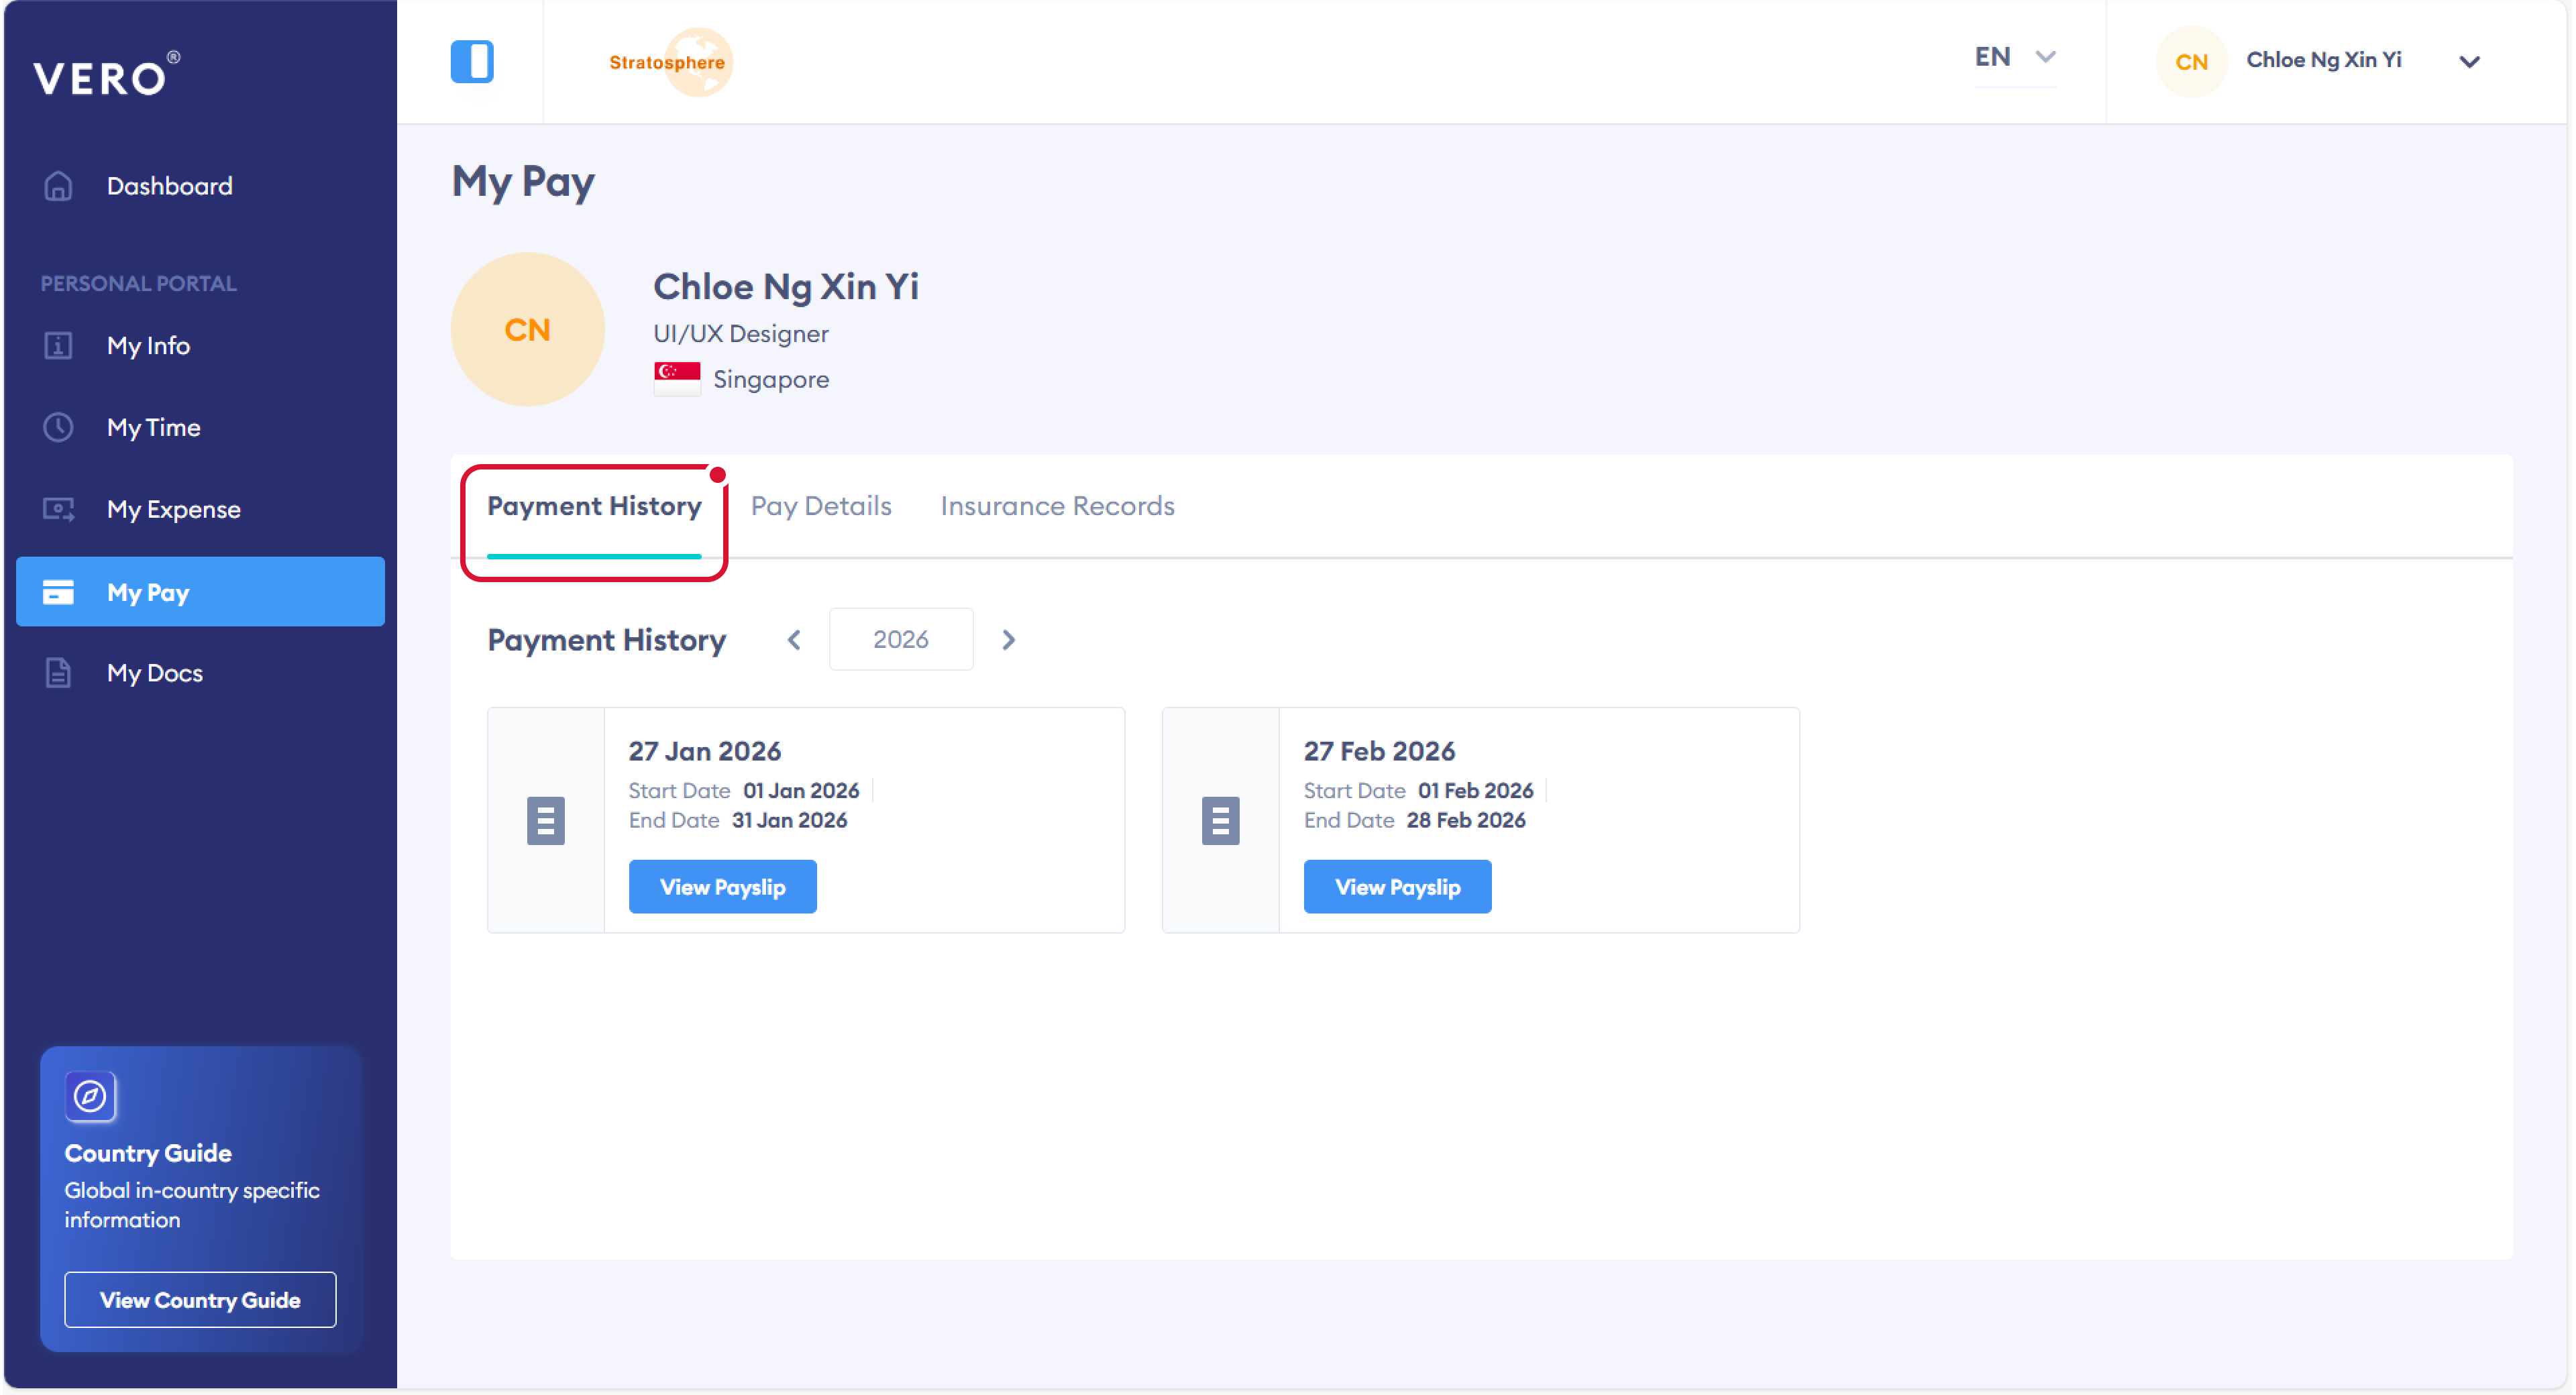
Task: Click the View Country Guide button
Action: [200, 1300]
